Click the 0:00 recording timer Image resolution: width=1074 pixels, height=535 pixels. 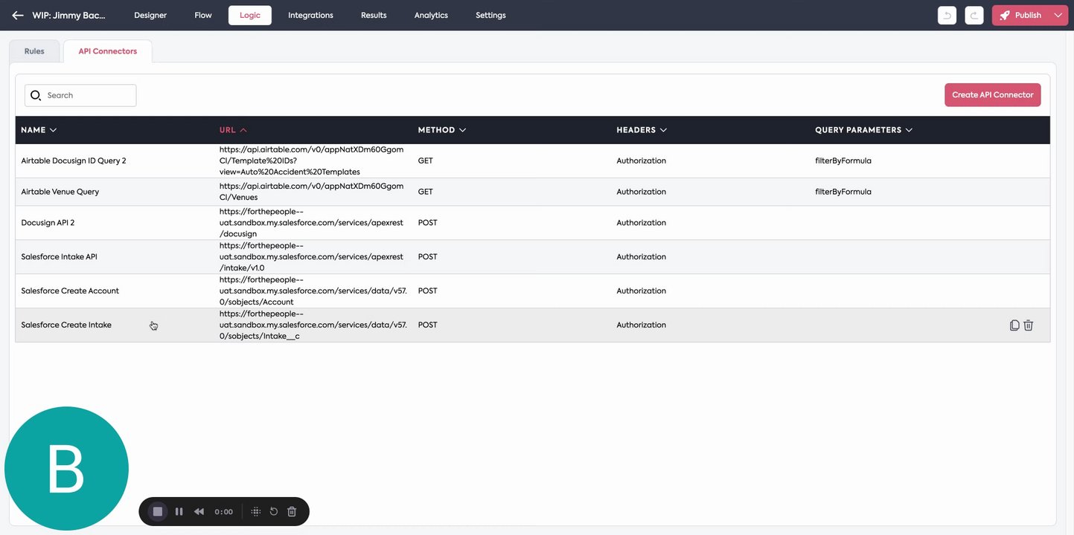point(223,512)
